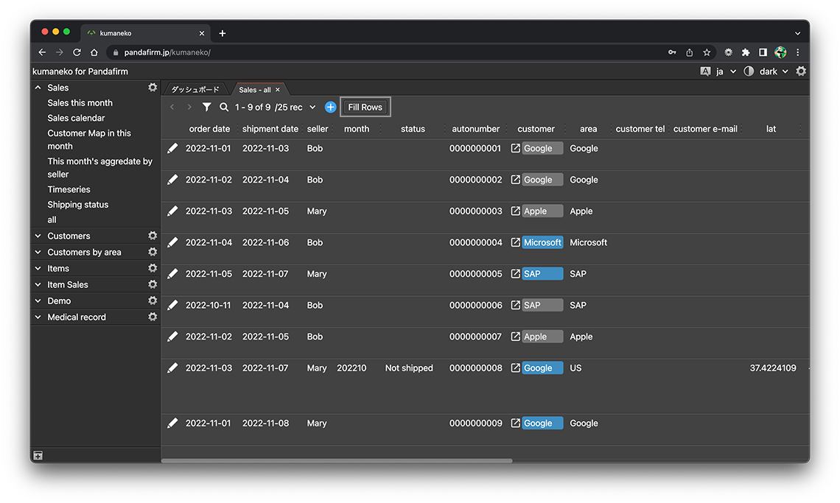840x503 pixels.
Task: Open the global settings gear in header
Action: click(801, 71)
